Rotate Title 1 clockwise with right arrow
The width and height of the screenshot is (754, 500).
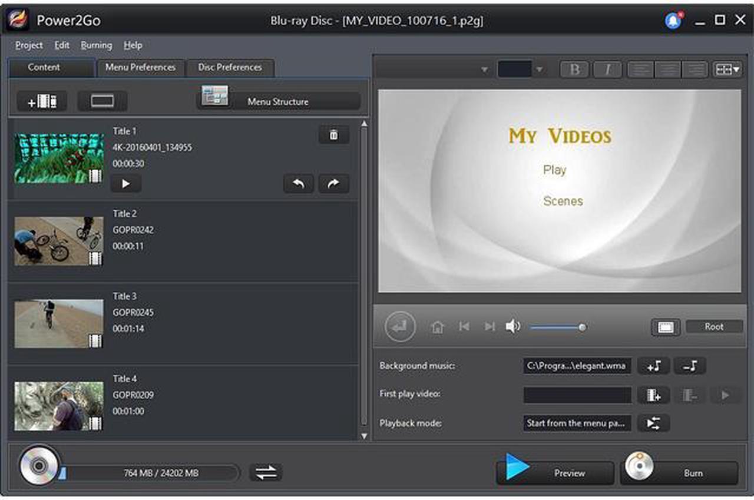(x=334, y=184)
